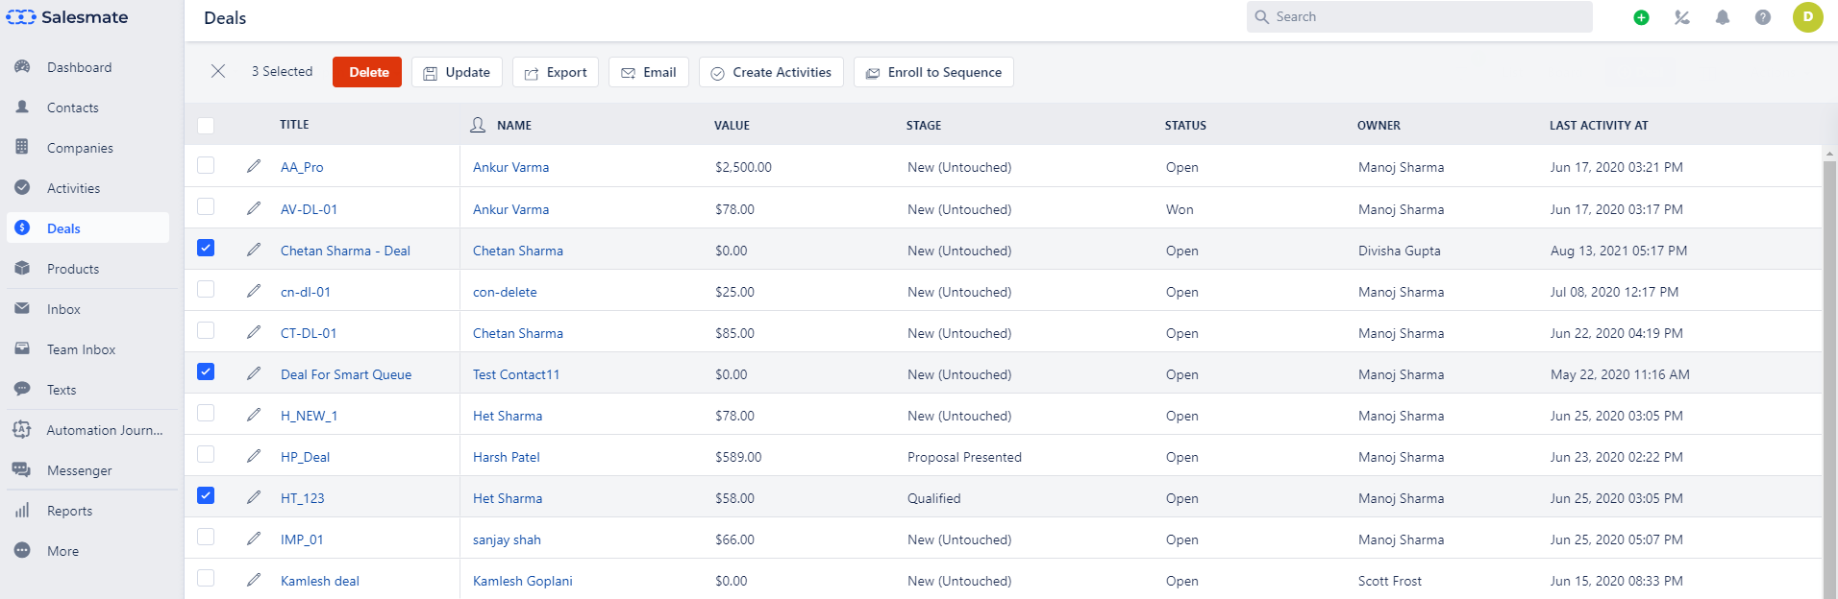
Task: Click the edit pencil for HP_Deal row
Action: point(254,456)
